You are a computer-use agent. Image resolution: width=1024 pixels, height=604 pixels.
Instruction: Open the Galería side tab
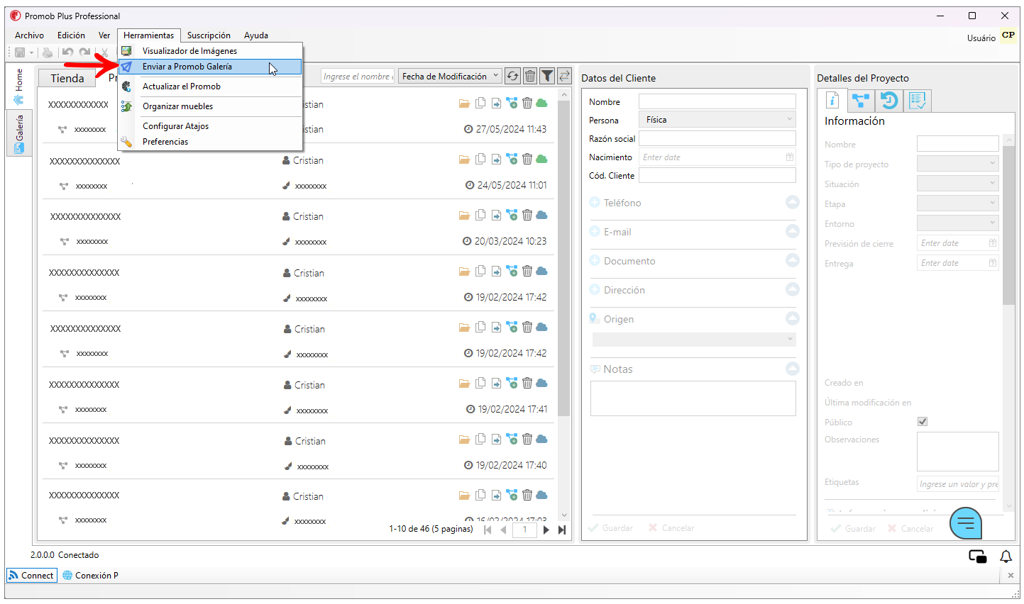coord(19,133)
